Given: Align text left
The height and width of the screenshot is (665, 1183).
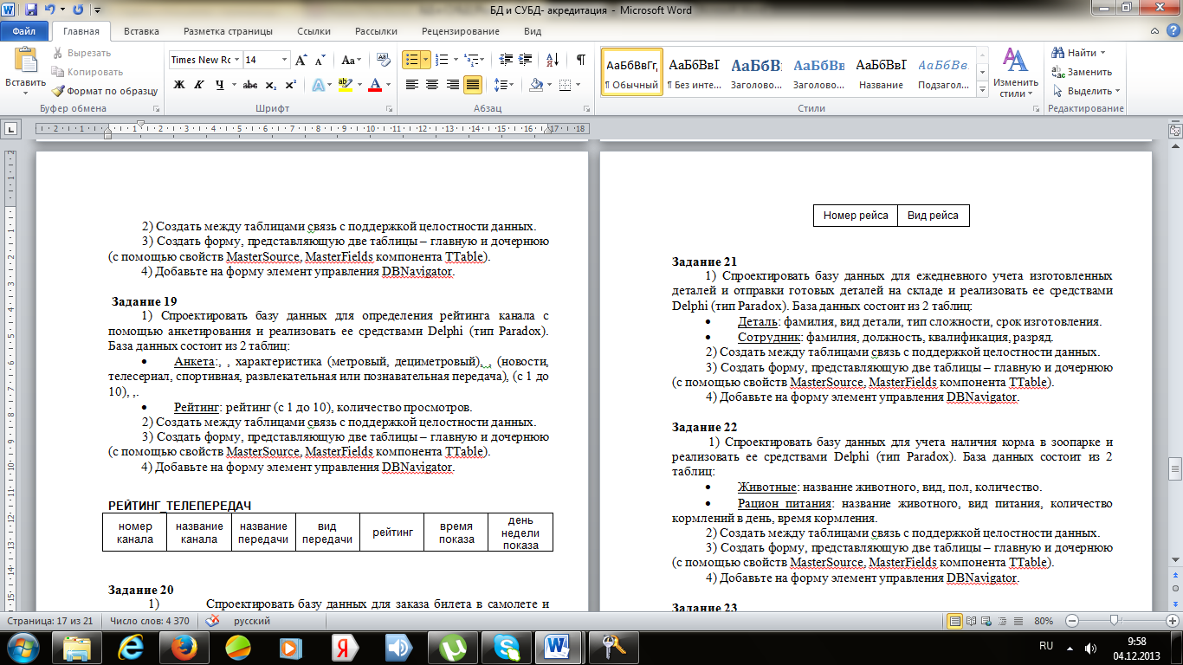Looking at the screenshot, I should [411, 85].
